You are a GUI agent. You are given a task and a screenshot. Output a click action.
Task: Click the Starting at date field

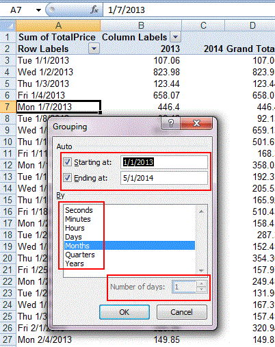point(164,162)
